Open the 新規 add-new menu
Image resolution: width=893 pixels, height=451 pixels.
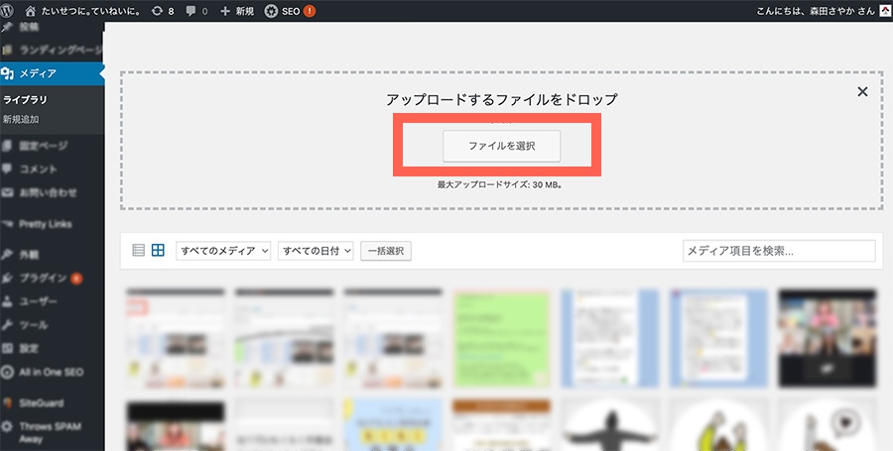[237, 11]
